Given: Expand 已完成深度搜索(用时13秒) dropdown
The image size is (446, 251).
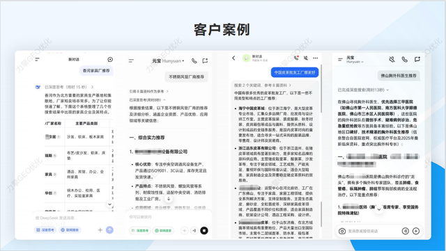Looking at the screenshot, I should (363, 90).
